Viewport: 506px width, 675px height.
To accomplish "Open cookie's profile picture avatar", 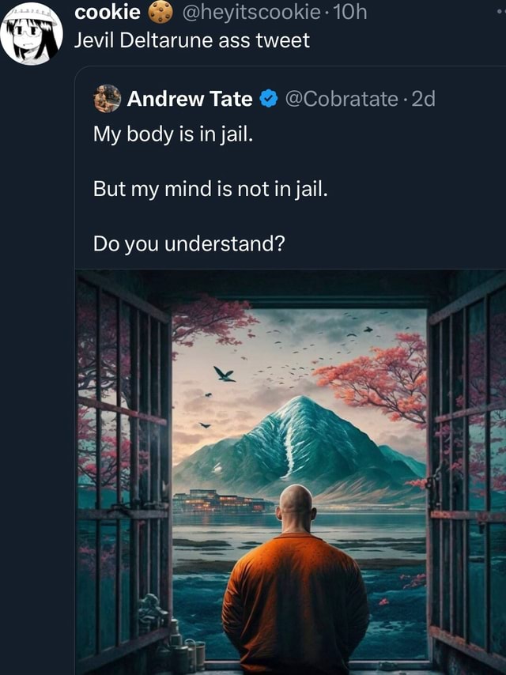I will click(32, 33).
